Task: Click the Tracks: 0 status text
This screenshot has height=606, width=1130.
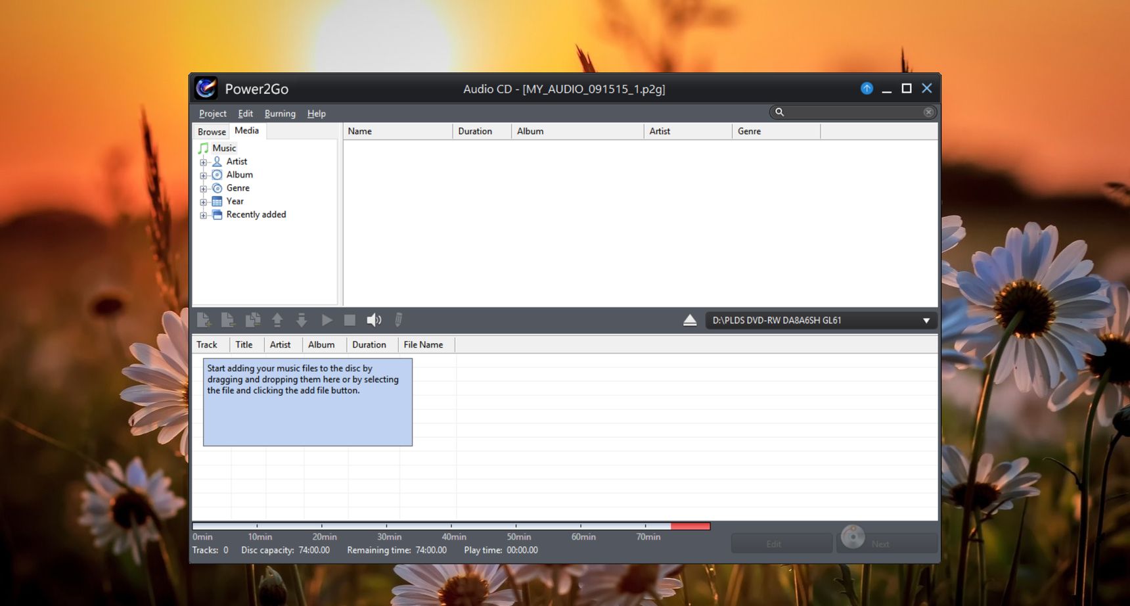Action: click(x=210, y=550)
